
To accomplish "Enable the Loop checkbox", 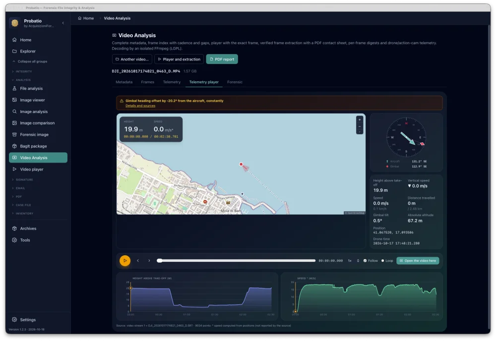I will 383,261.
